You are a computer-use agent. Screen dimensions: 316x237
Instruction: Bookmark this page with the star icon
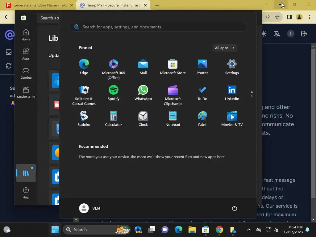(x=277, y=17)
